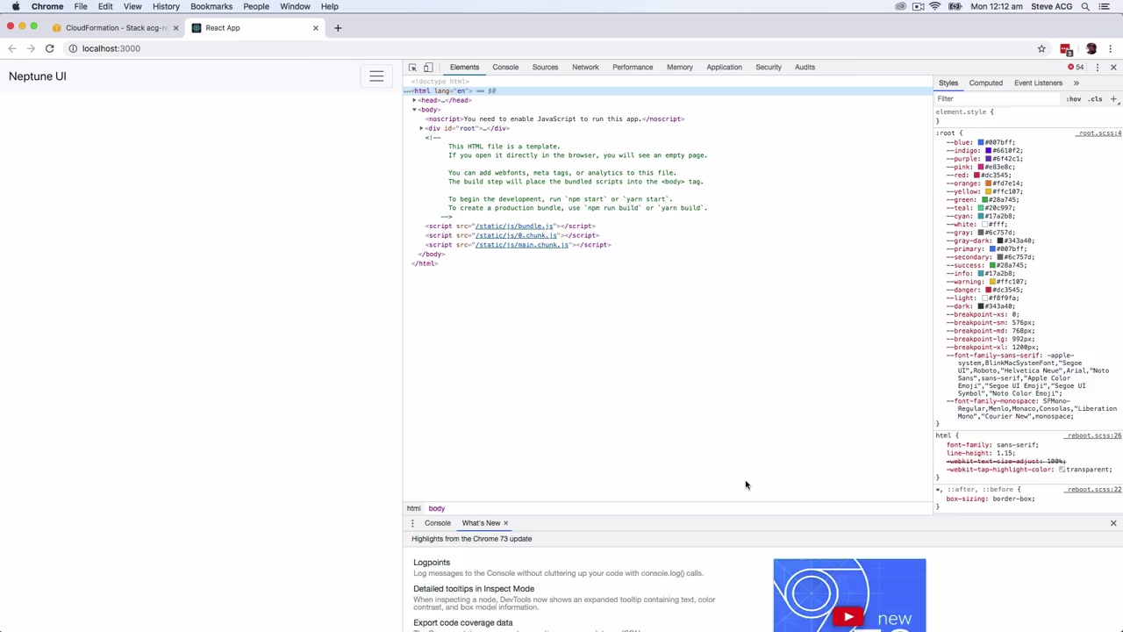The width and height of the screenshot is (1123, 632).
Task: Bookmark this page with the star icon
Action: point(1041,49)
